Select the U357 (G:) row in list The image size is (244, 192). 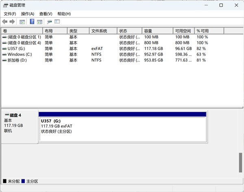17,49
